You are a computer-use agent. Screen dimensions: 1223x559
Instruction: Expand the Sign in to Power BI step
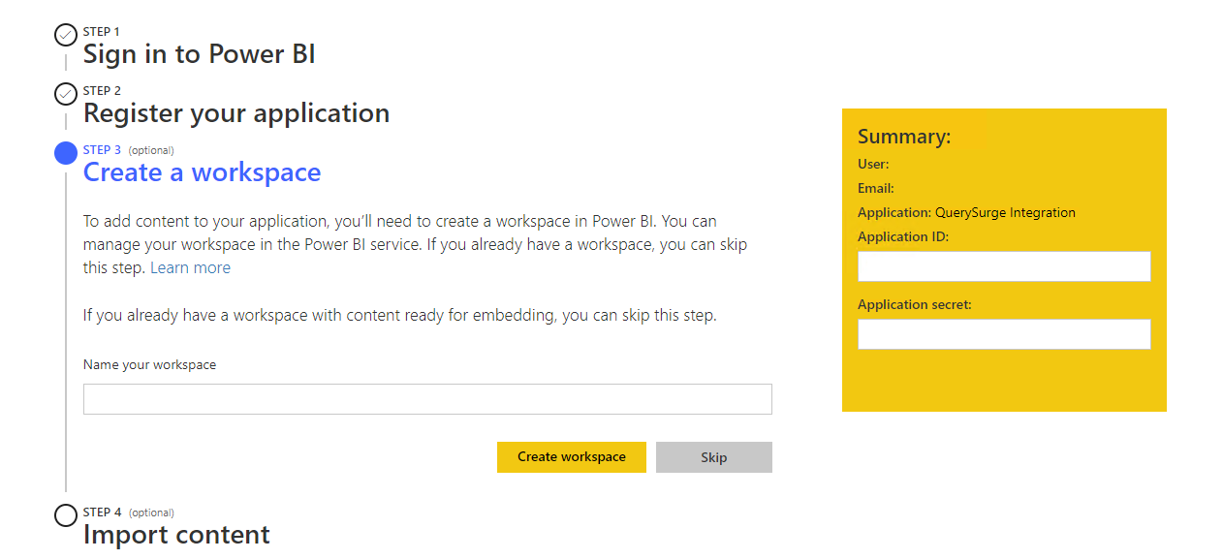(x=199, y=54)
